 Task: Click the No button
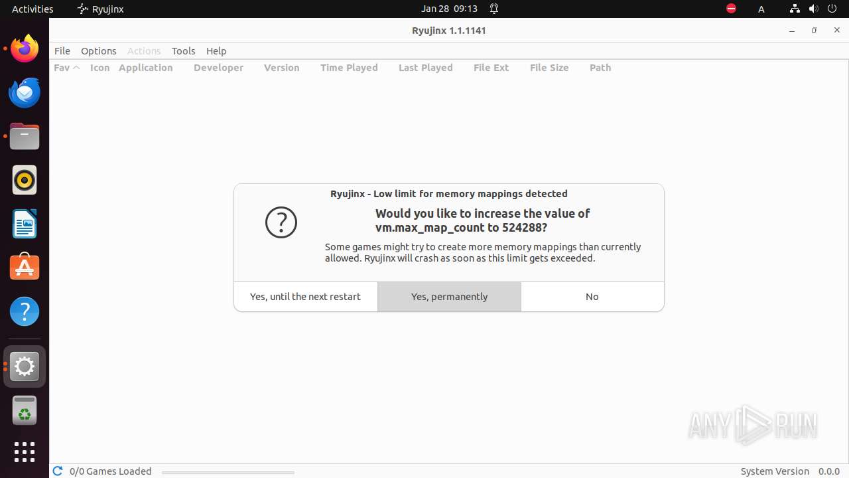pos(592,297)
